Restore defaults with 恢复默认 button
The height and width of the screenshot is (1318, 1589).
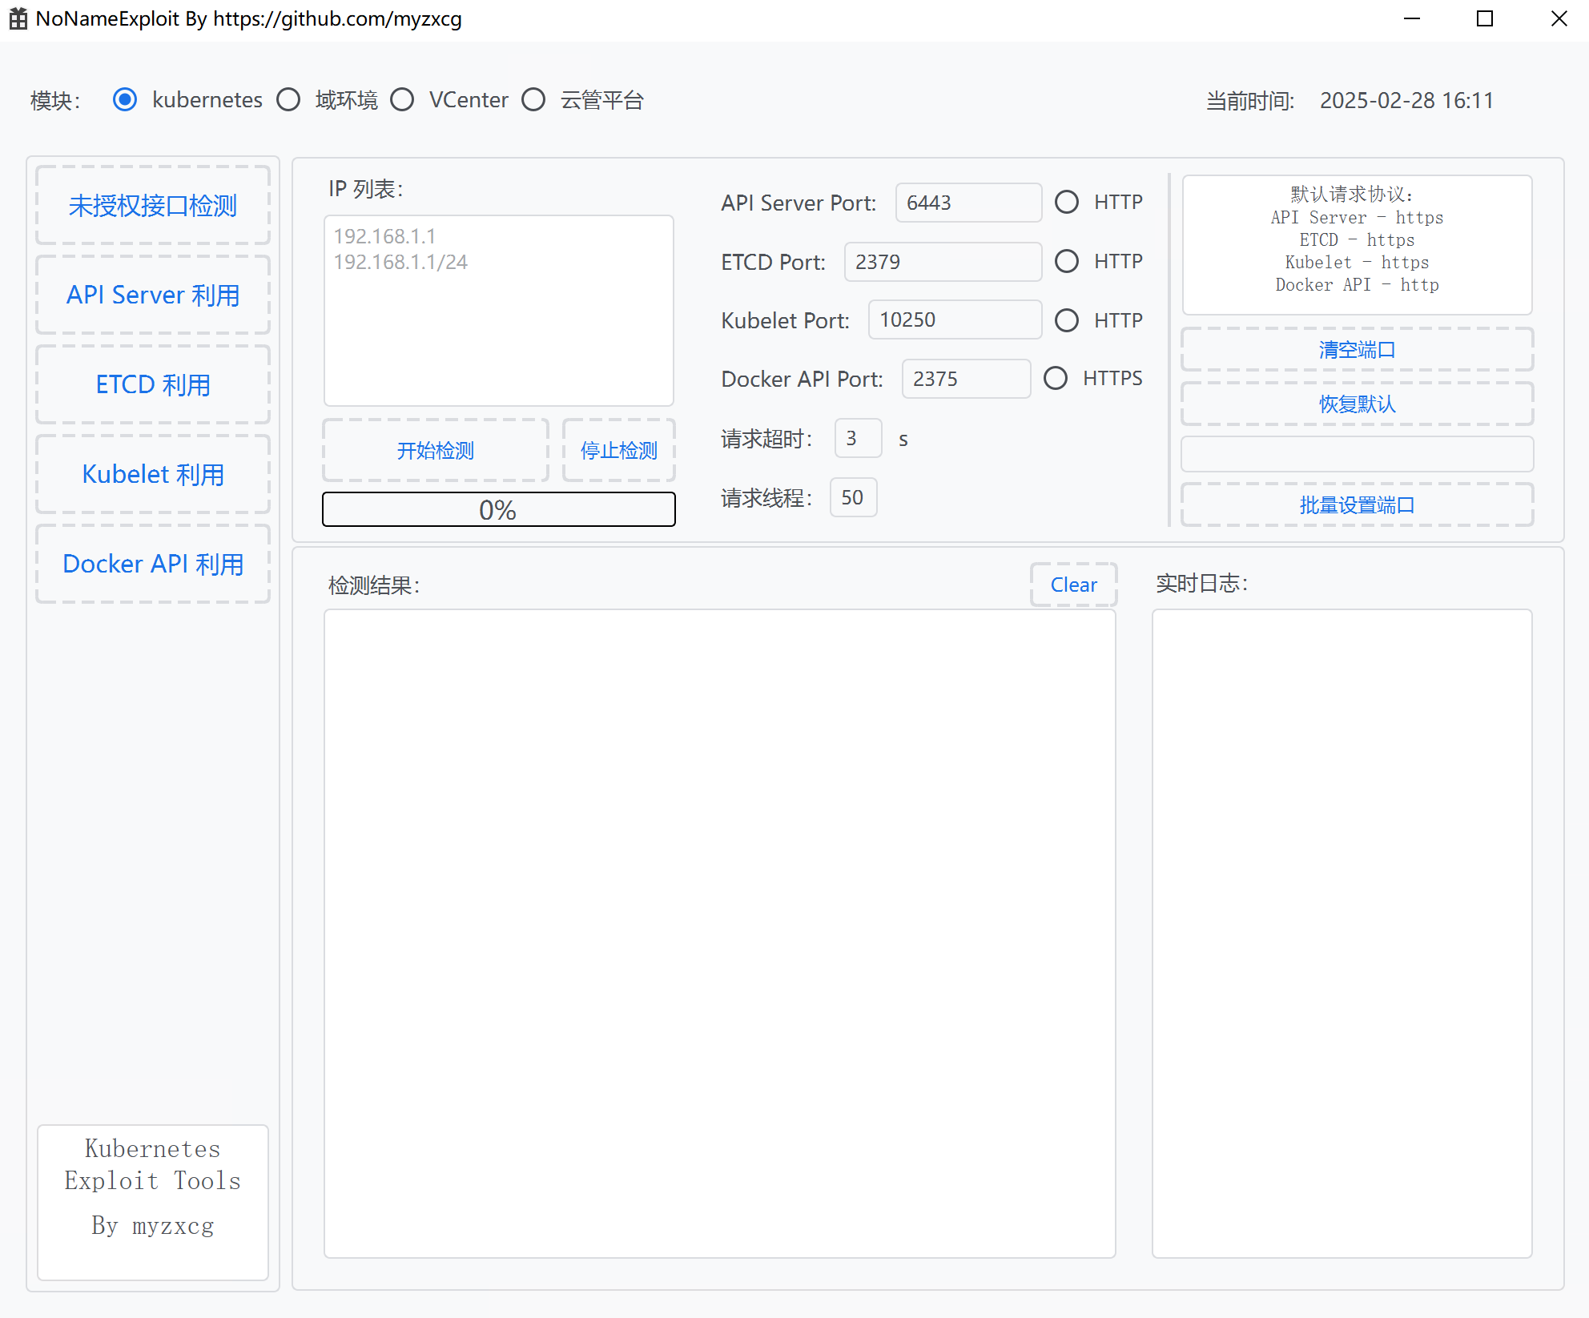pyautogui.click(x=1357, y=404)
